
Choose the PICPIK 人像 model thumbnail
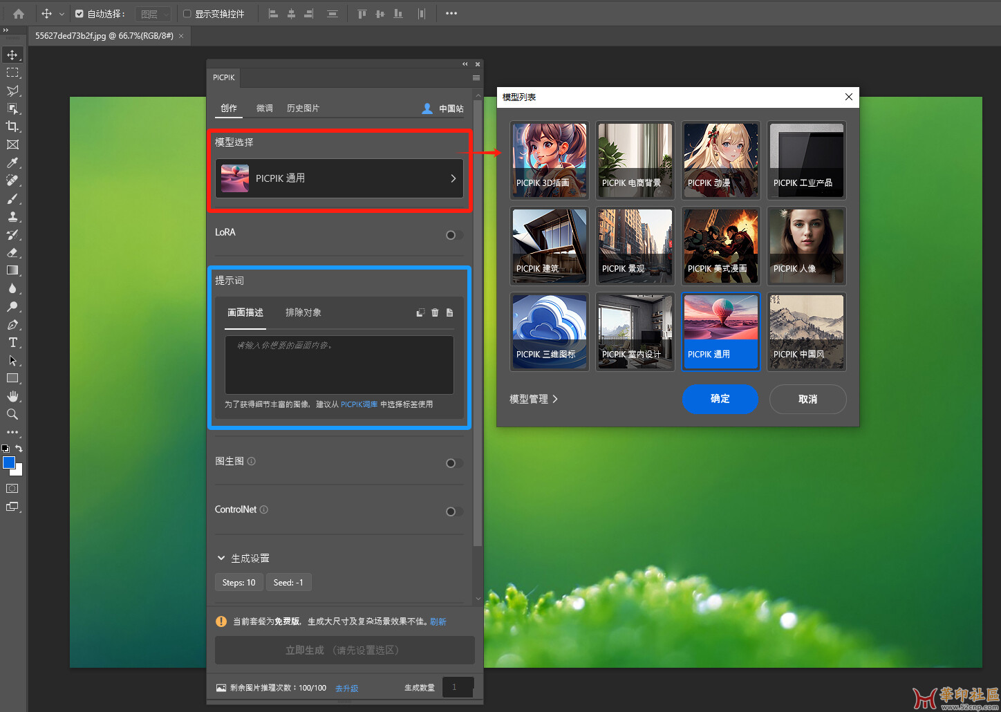(x=807, y=246)
